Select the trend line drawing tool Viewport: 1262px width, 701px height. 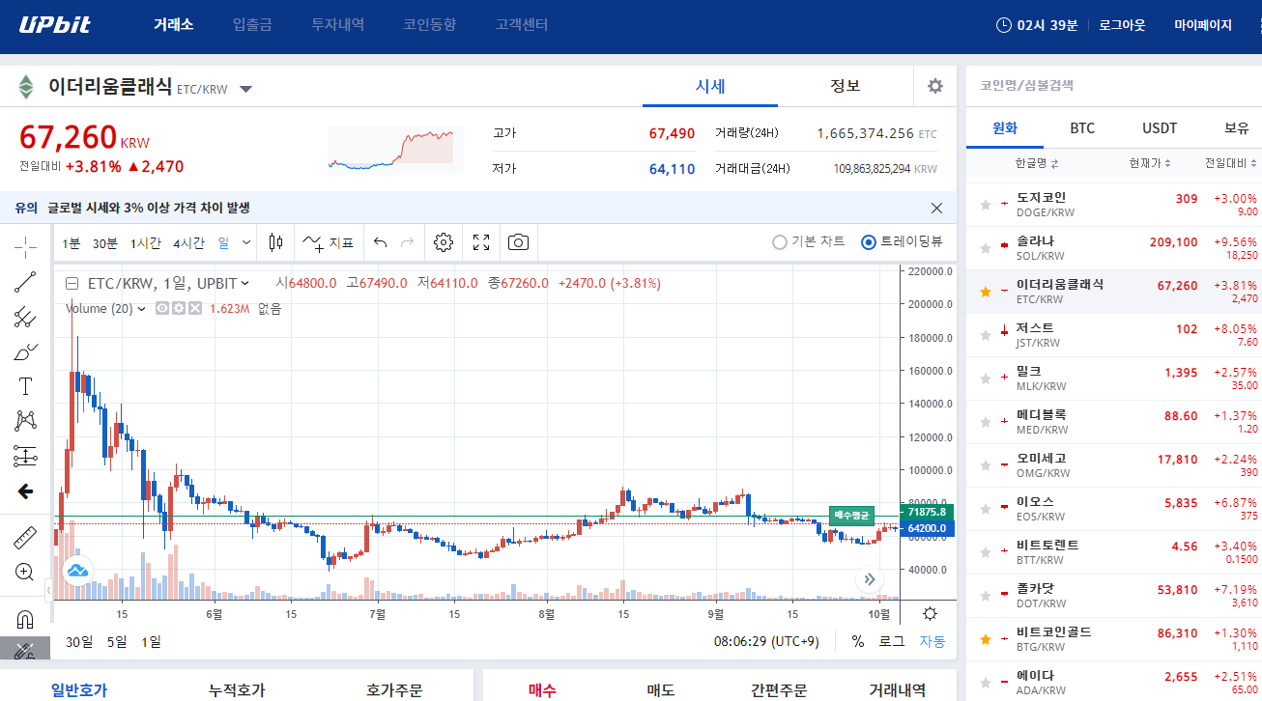coord(25,282)
